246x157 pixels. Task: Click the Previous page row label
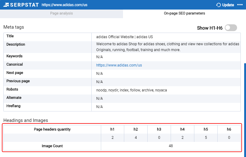pos(18,81)
